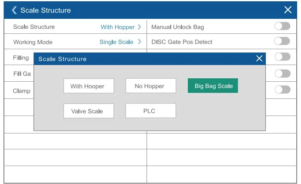Click the Manual Unlock Bag label

coord(178,27)
